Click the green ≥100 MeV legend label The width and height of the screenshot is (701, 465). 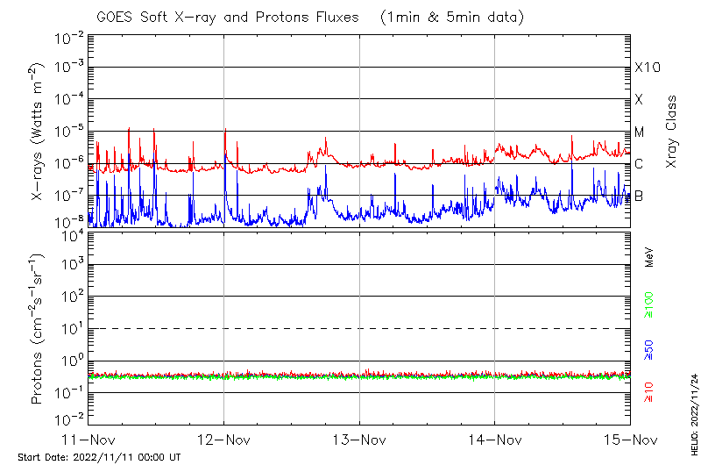tap(649, 303)
